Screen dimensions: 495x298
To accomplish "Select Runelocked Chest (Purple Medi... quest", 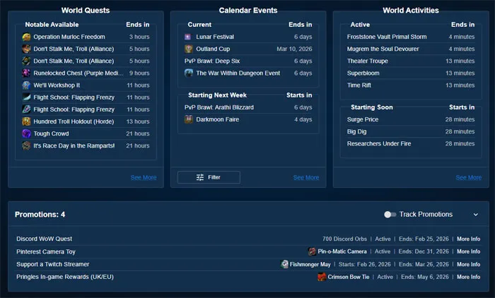I will click(78, 73).
